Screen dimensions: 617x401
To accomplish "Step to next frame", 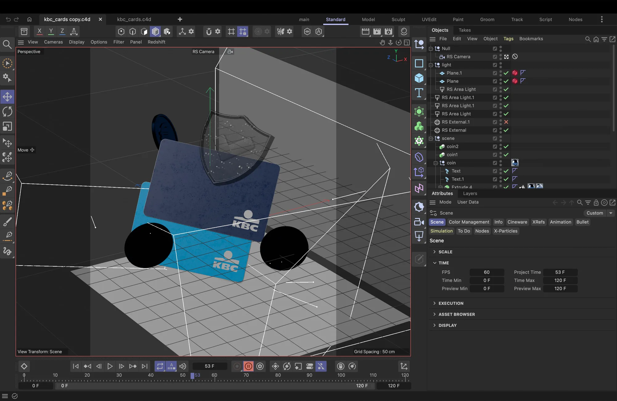I will coord(121,366).
